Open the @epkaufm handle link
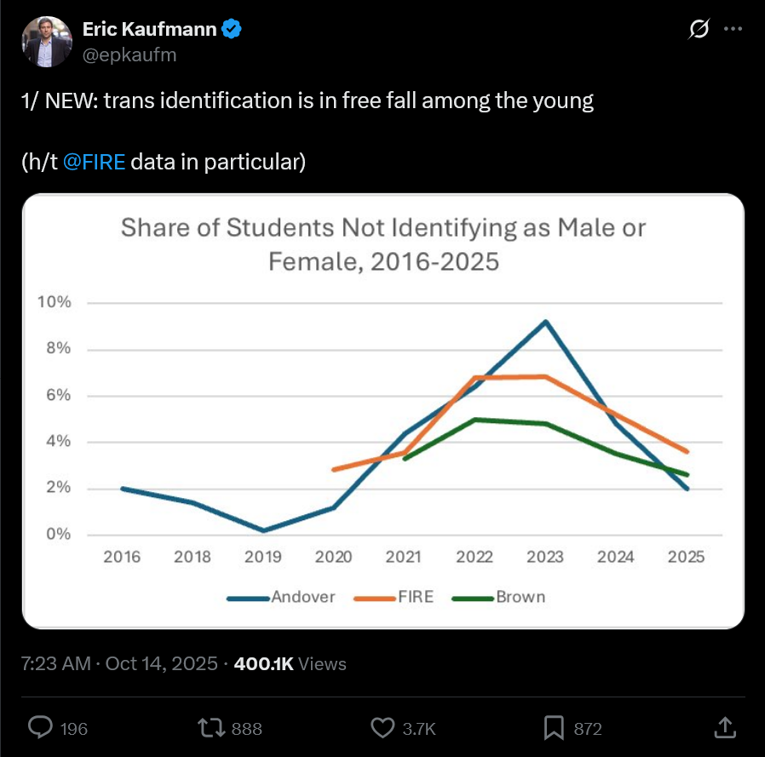 pos(129,54)
